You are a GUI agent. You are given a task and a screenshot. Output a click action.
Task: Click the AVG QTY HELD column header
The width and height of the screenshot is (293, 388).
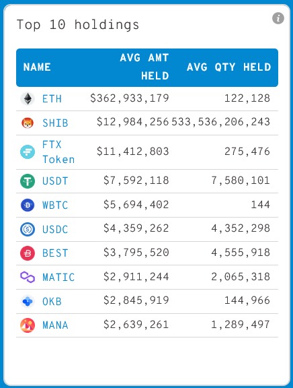(x=228, y=67)
